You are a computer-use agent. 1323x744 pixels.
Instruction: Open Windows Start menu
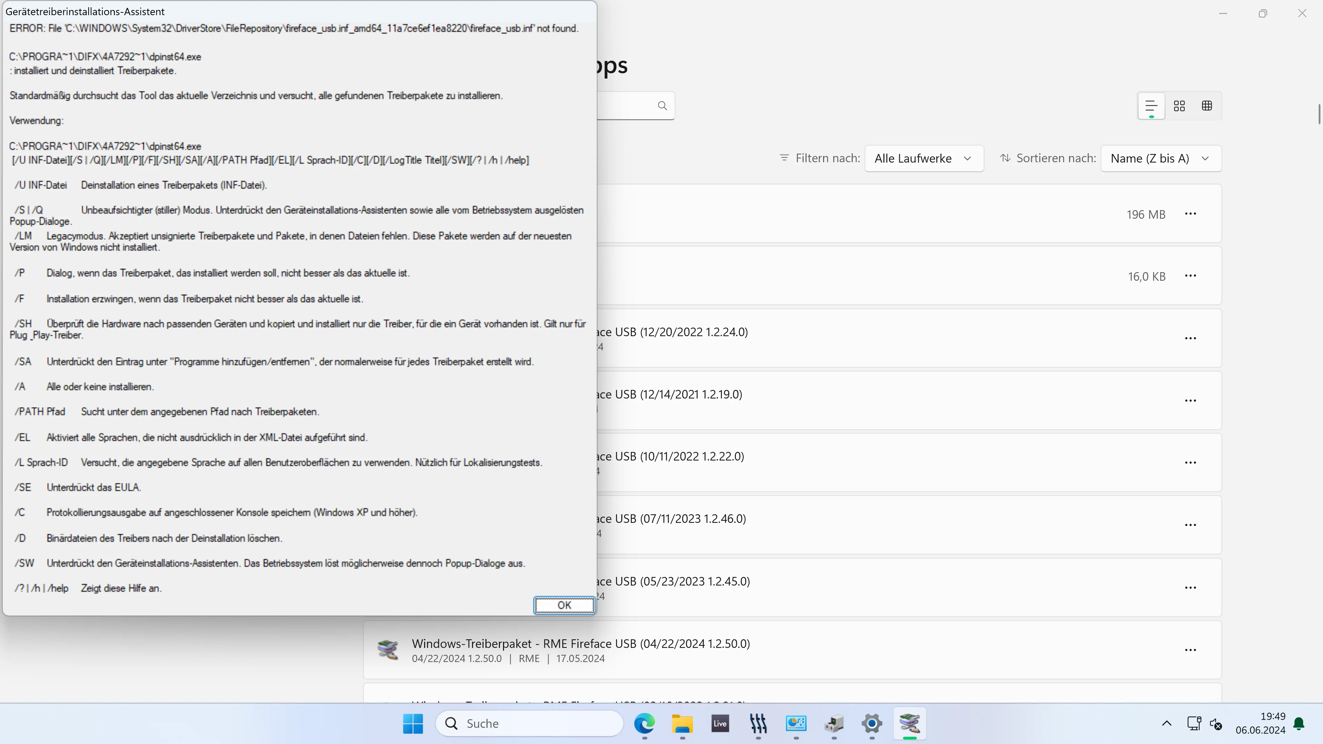pyautogui.click(x=413, y=723)
